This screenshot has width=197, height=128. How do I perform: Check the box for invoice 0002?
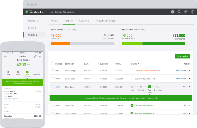click(x=52, y=79)
